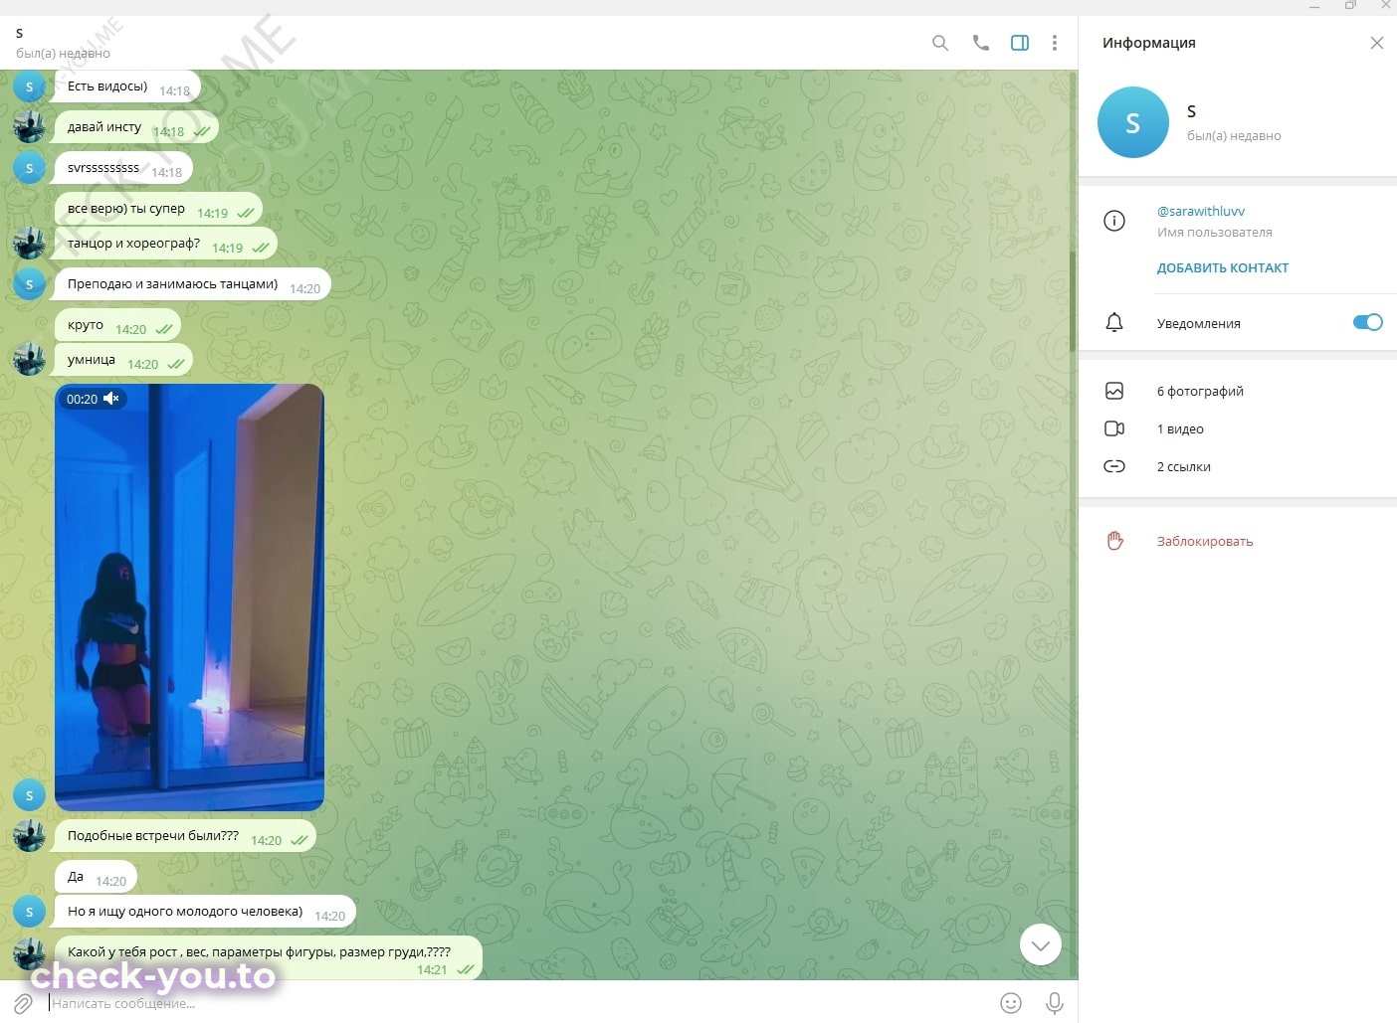Click photo avatar beside 'давай инсту' message
Screen dimensions: 1397x1023
pos(29,127)
